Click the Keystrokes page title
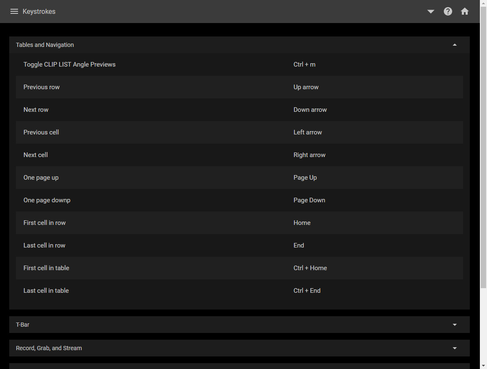The image size is (487, 369). 39,11
